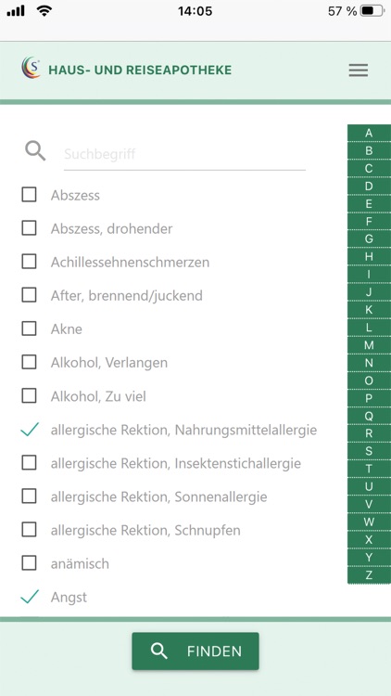The height and width of the screenshot is (696, 391).
Task: Select Alkohol, Zu viel checkbox
Action: pos(30,396)
